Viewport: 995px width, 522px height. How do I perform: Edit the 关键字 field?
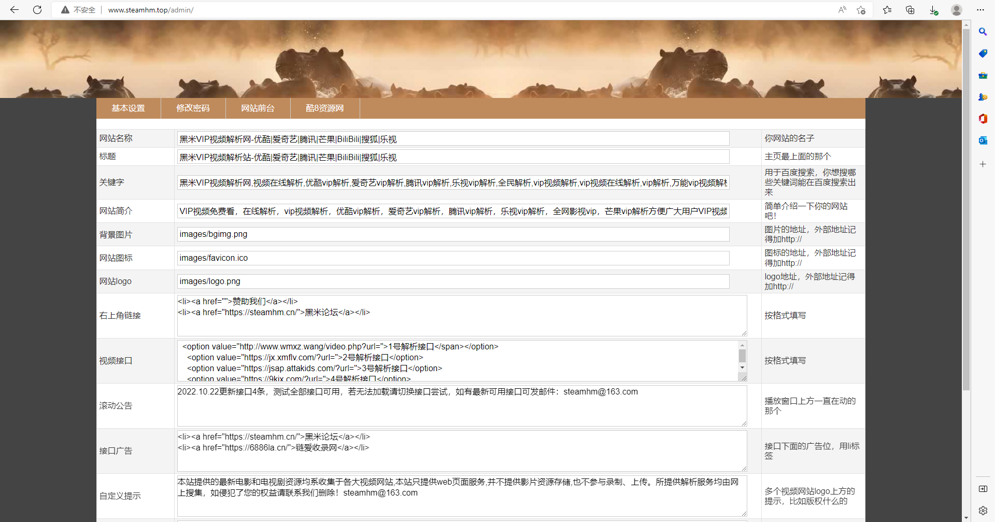(453, 182)
